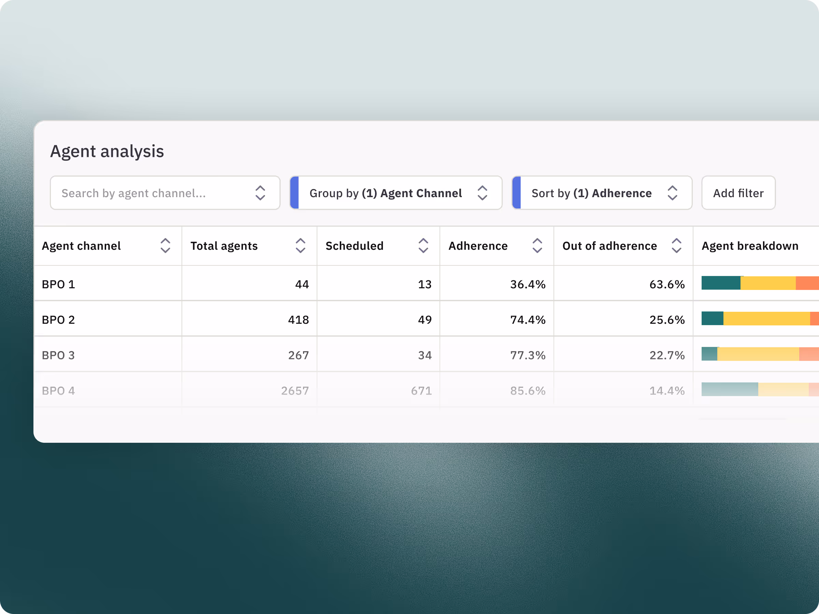
Task: Click the chevron icon in search field
Action: coord(260,193)
